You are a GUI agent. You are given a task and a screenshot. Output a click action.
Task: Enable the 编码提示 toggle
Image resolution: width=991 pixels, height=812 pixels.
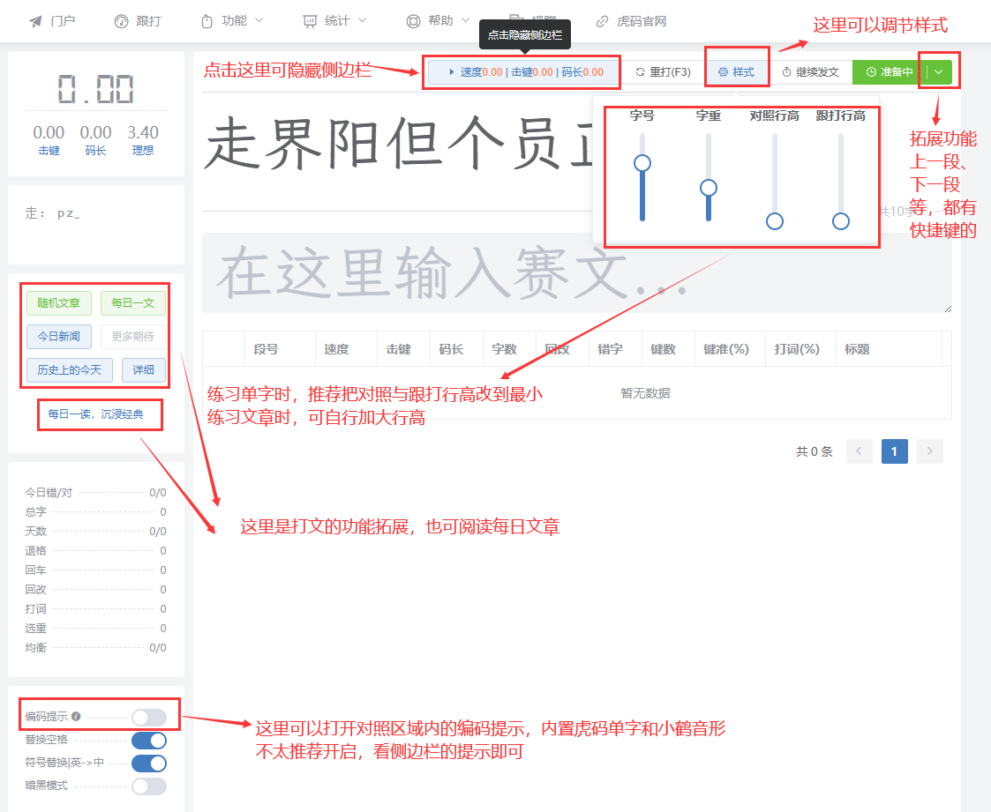pyautogui.click(x=148, y=718)
